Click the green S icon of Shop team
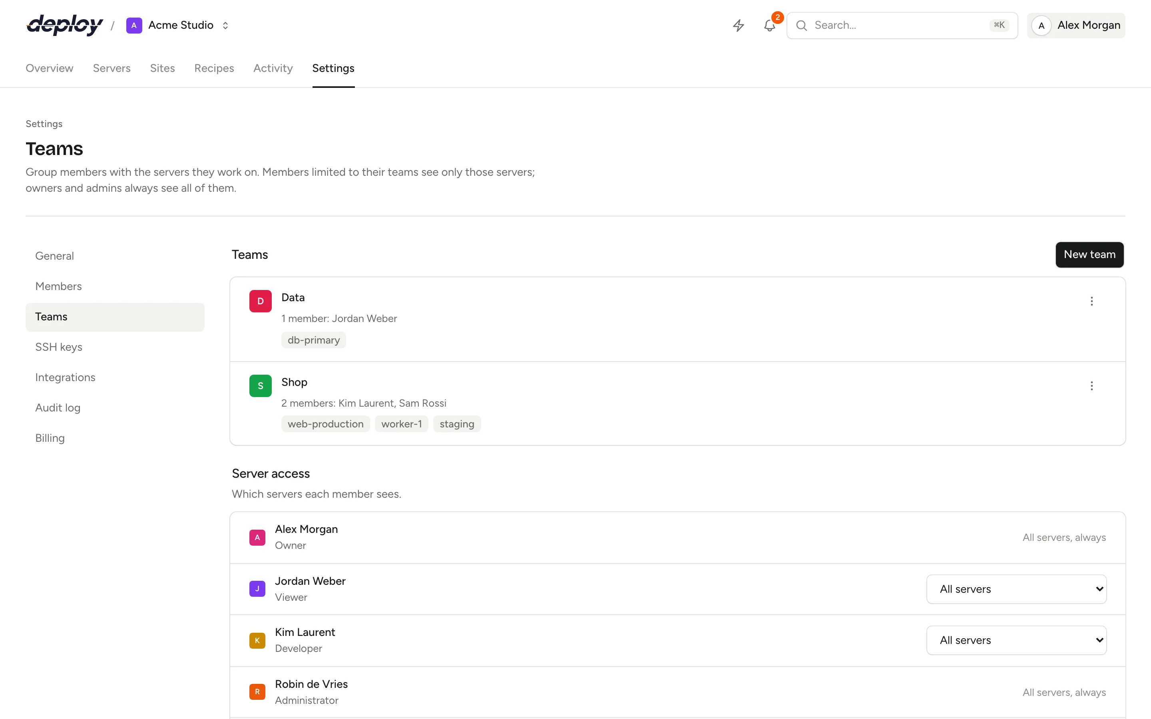The image size is (1151, 719). (x=260, y=385)
